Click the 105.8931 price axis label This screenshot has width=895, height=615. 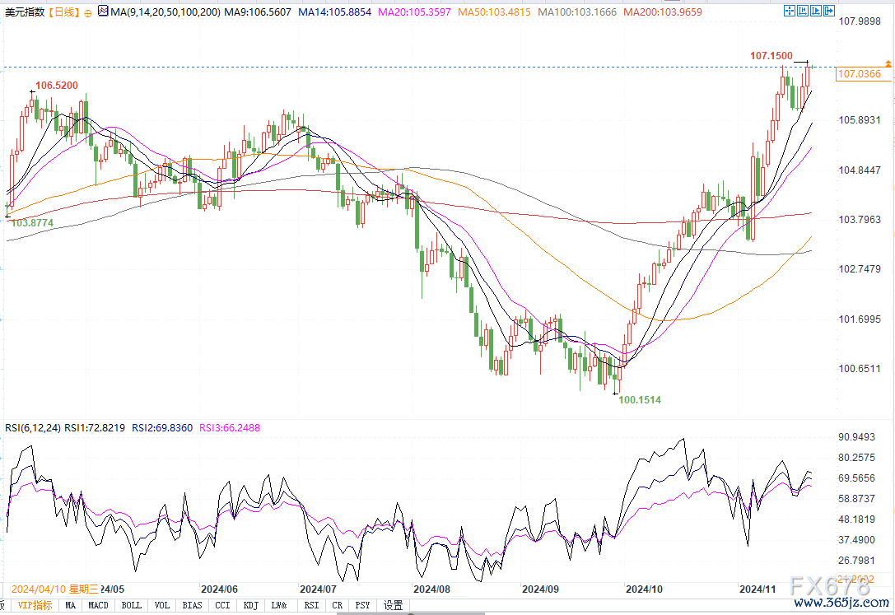[860, 120]
